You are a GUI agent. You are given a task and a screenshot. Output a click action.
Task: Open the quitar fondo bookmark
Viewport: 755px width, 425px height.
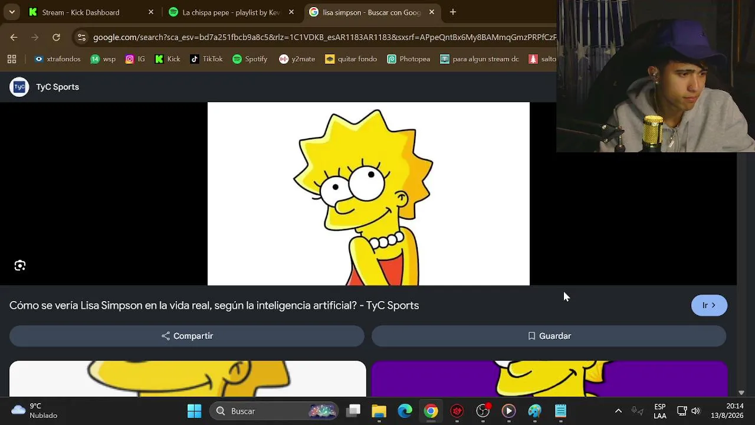point(351,59)
